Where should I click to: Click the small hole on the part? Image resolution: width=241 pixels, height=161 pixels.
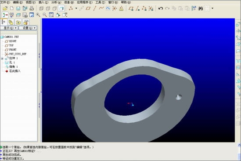179,97
